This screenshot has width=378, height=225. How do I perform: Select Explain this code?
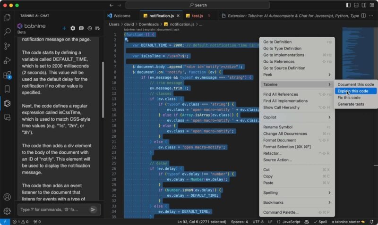(x=356, y=91)
